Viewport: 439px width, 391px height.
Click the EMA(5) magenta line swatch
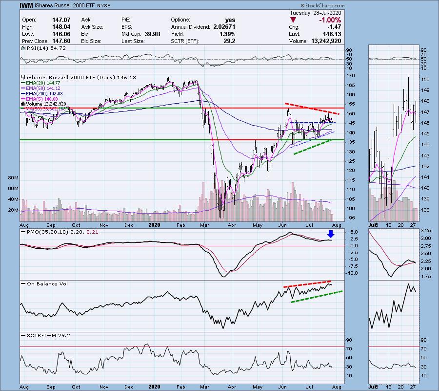pyautogui.click(x=23, y=99)
